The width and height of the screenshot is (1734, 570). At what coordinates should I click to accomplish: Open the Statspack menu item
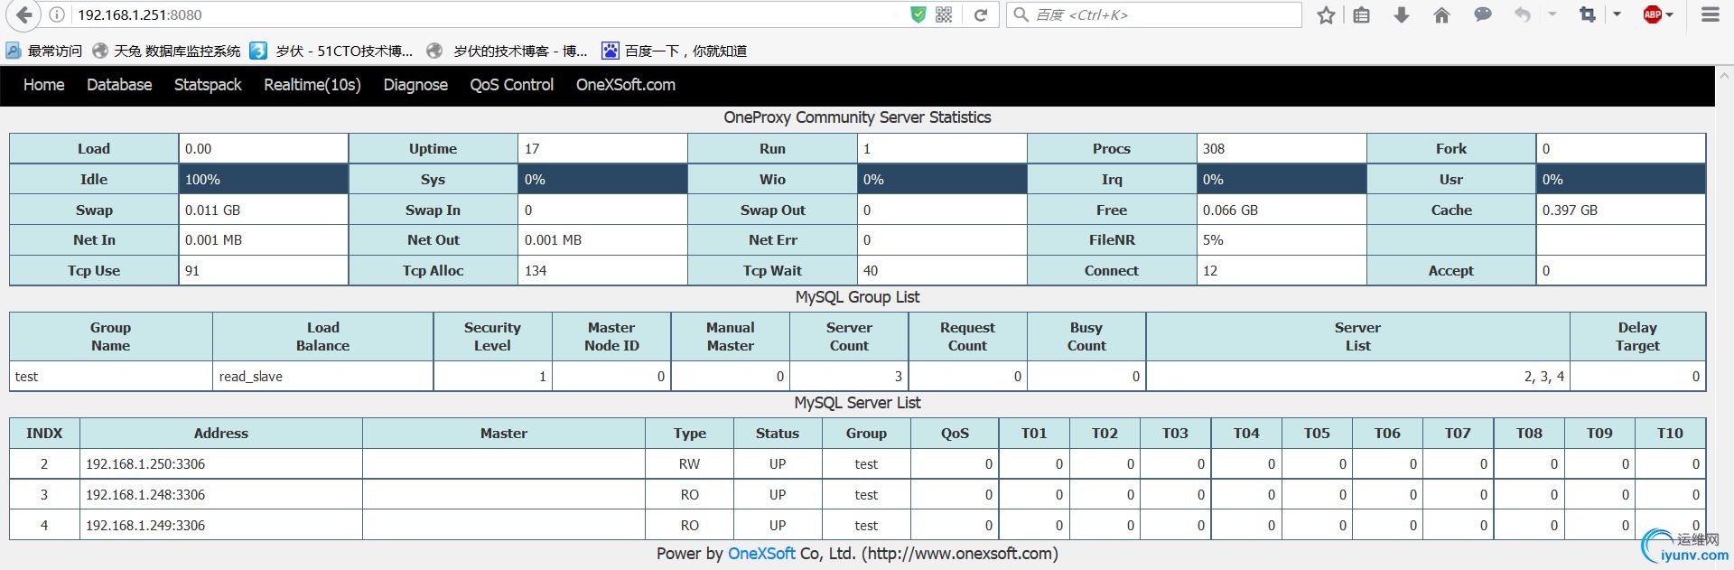coord(208,85)
